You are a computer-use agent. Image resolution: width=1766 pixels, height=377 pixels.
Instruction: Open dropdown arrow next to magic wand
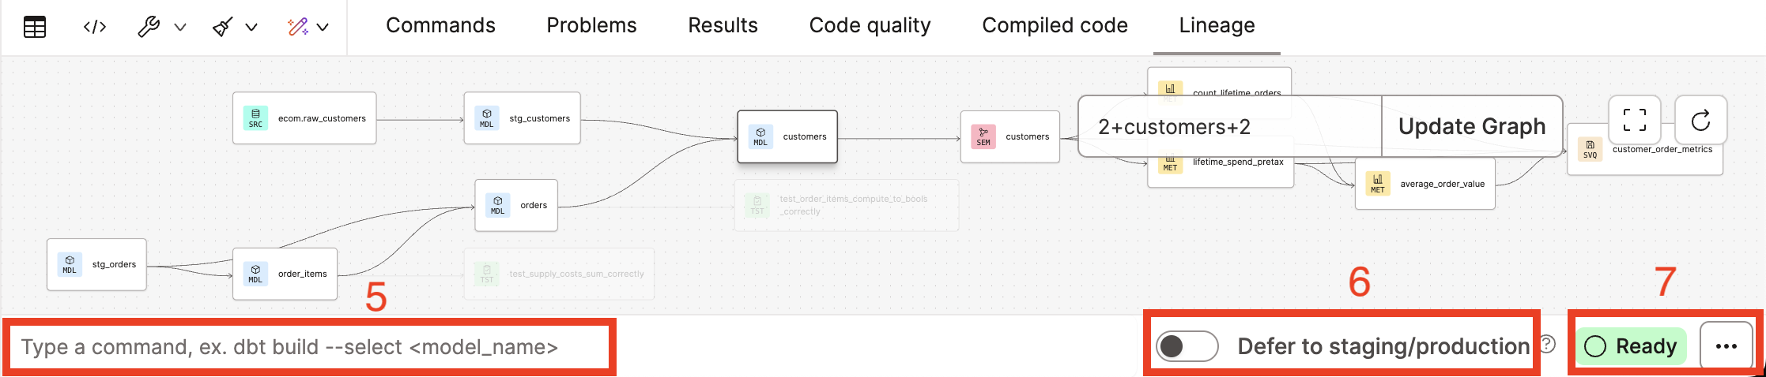(323, 28)
